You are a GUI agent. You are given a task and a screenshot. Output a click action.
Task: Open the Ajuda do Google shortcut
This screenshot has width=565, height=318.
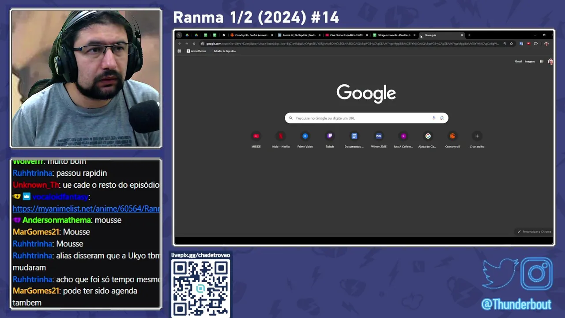pyautogui.click(x=428, y=140)
